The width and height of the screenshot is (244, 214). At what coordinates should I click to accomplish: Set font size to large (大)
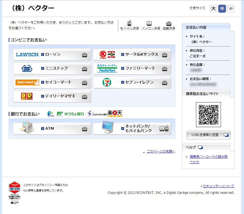213,9
